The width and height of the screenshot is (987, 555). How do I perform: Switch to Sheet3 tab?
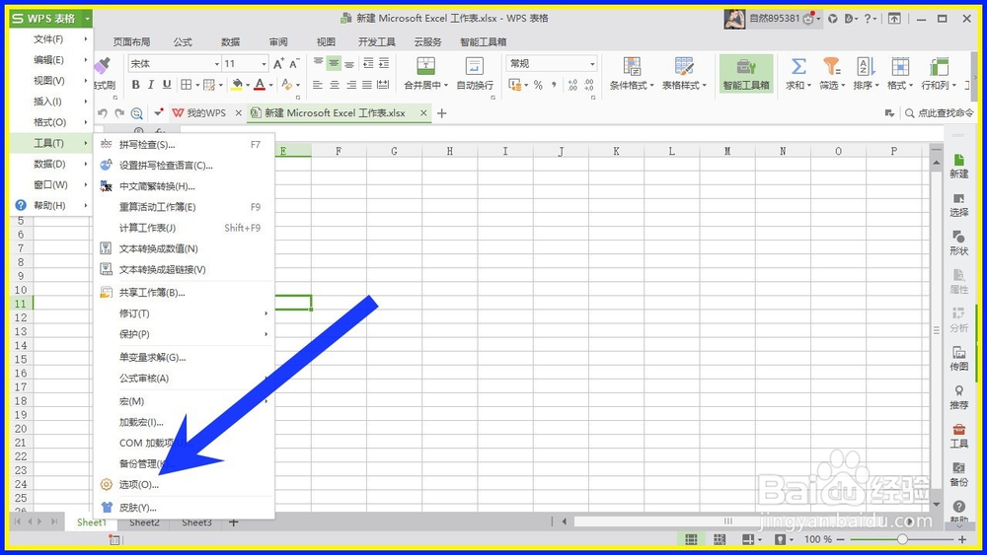click(197, 522)
